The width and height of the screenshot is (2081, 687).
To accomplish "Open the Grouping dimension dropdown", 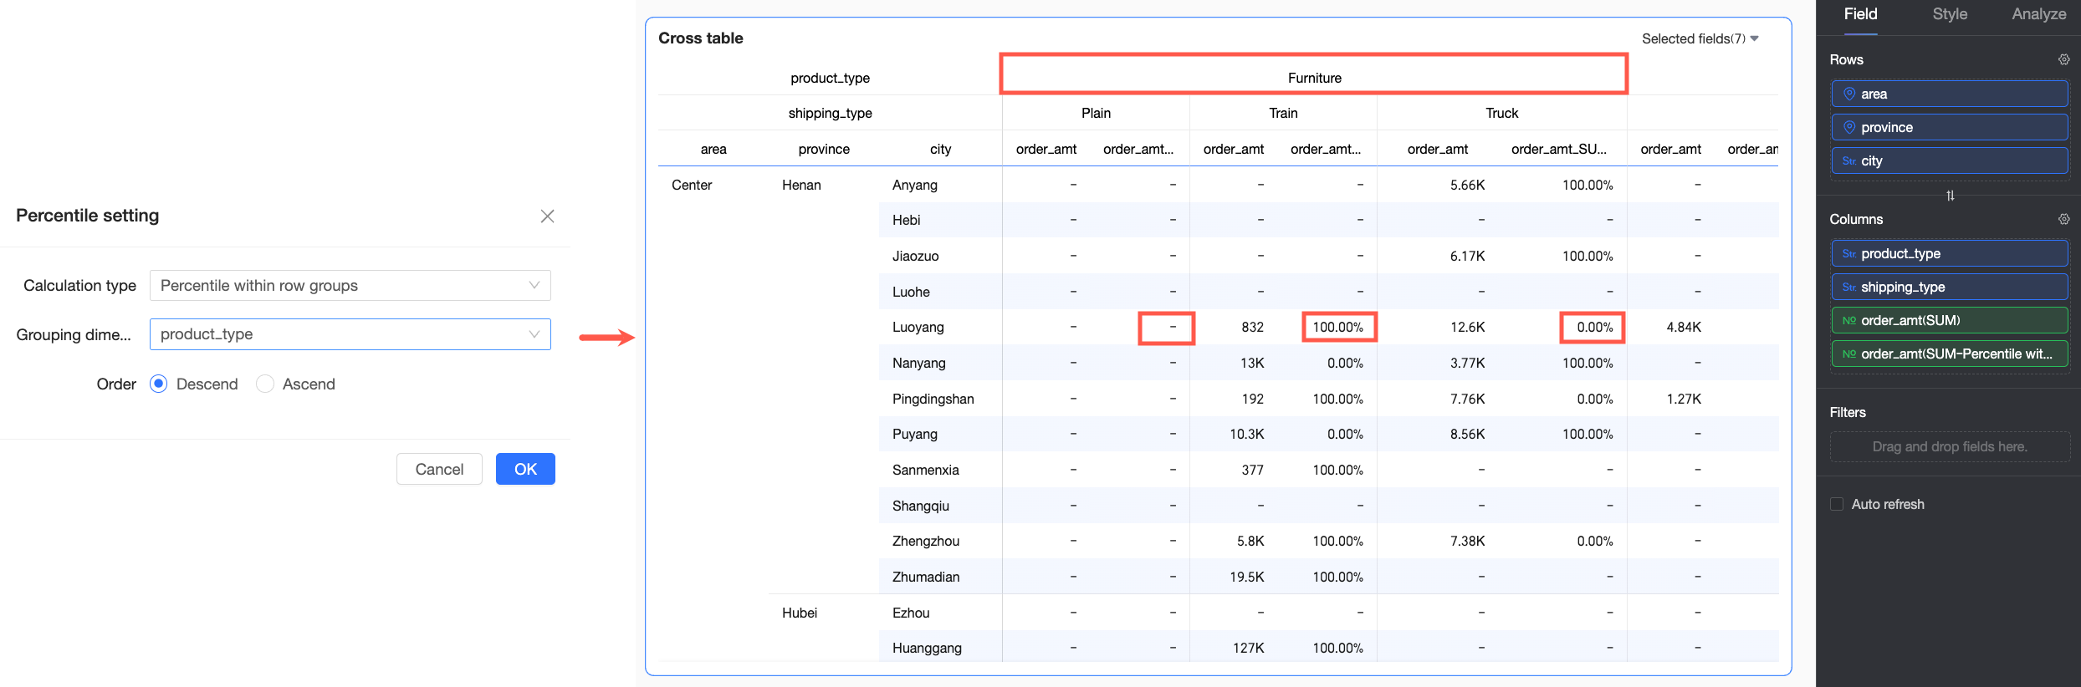I will (350, 334).
